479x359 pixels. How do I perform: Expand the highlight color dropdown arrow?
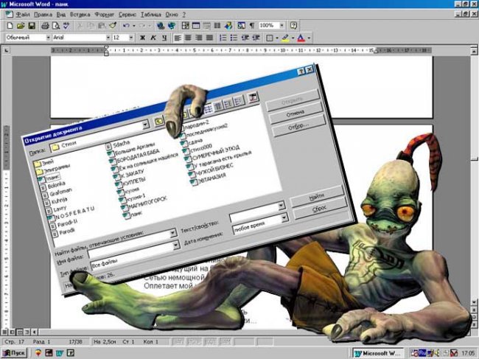click(x=293, y=38)
